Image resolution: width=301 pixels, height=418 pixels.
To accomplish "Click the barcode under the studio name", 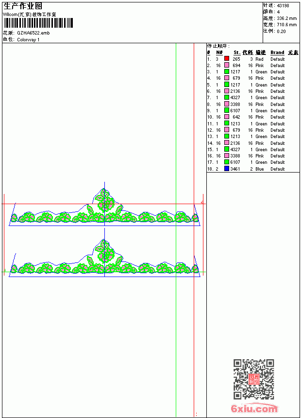I will (x=38, y=23).
